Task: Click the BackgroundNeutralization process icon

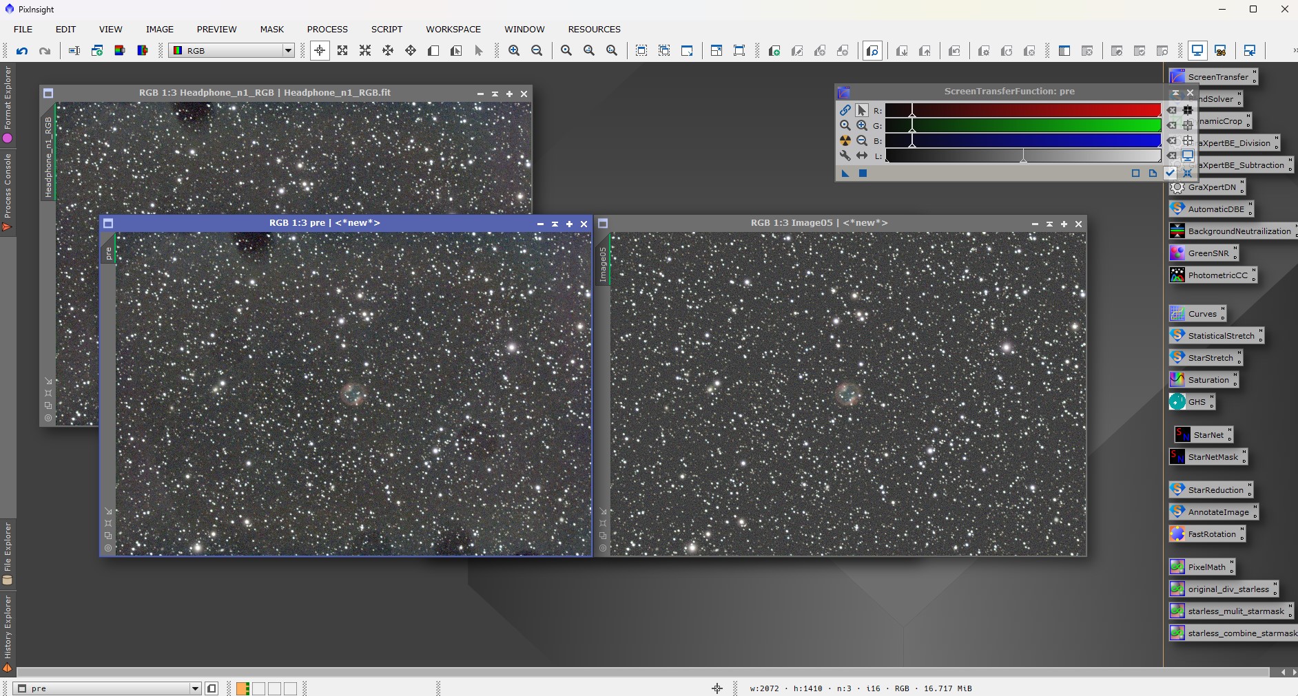Action: (x=1233, y=231)
